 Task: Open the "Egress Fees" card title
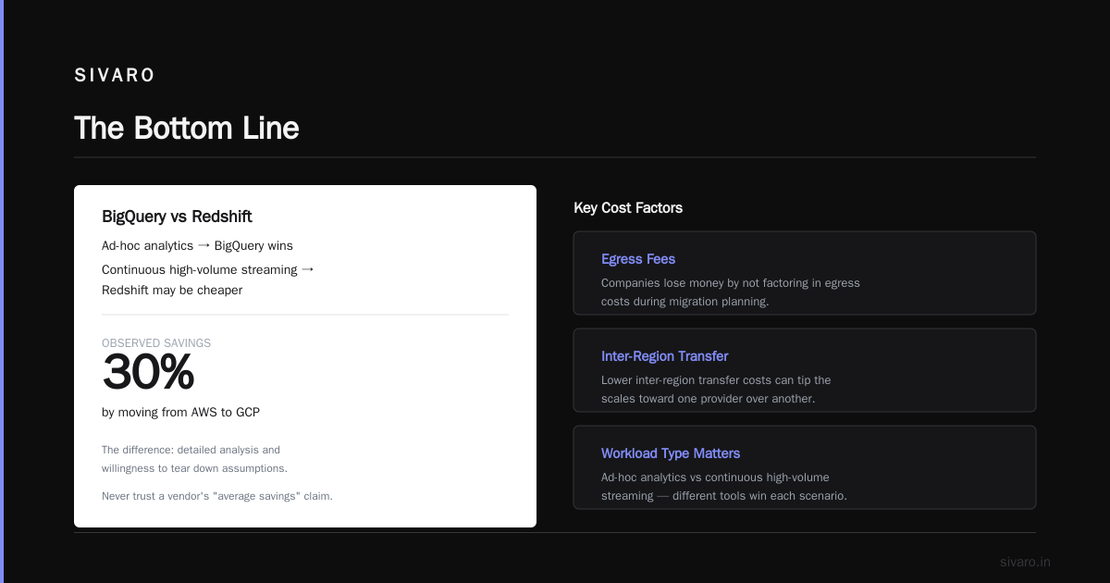click(638, 259)
